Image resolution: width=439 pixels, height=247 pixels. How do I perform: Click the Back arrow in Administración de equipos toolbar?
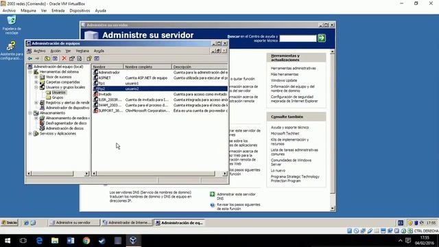[30, 58]
